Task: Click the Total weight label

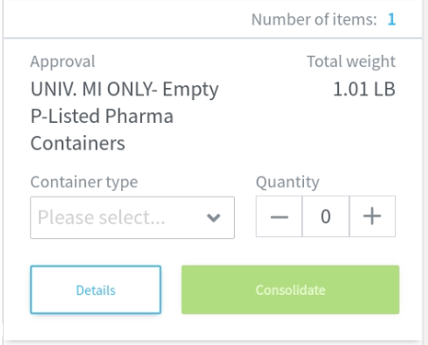Action: click(x=351, y=61)
